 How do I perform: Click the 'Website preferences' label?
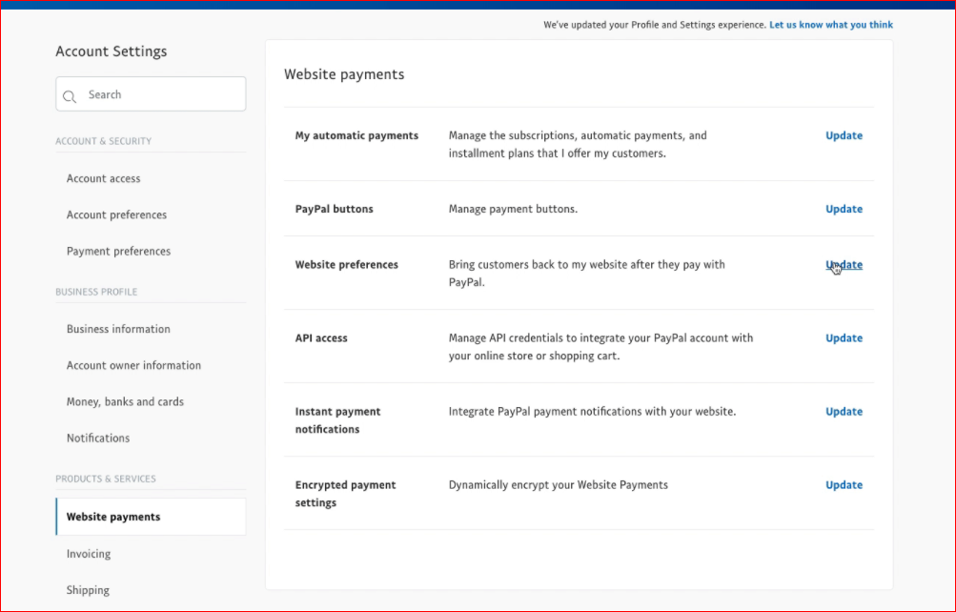click(346, 265)
